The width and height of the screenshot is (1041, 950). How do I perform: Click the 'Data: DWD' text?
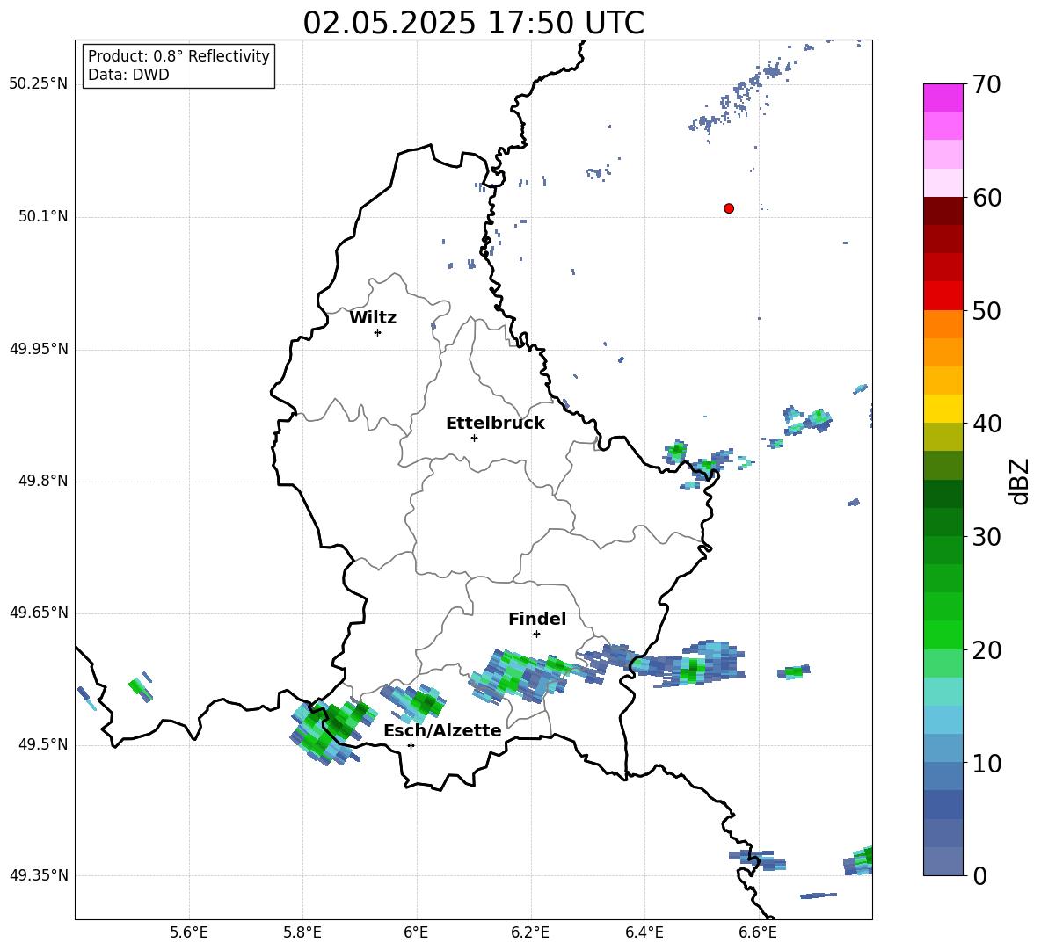128,75
